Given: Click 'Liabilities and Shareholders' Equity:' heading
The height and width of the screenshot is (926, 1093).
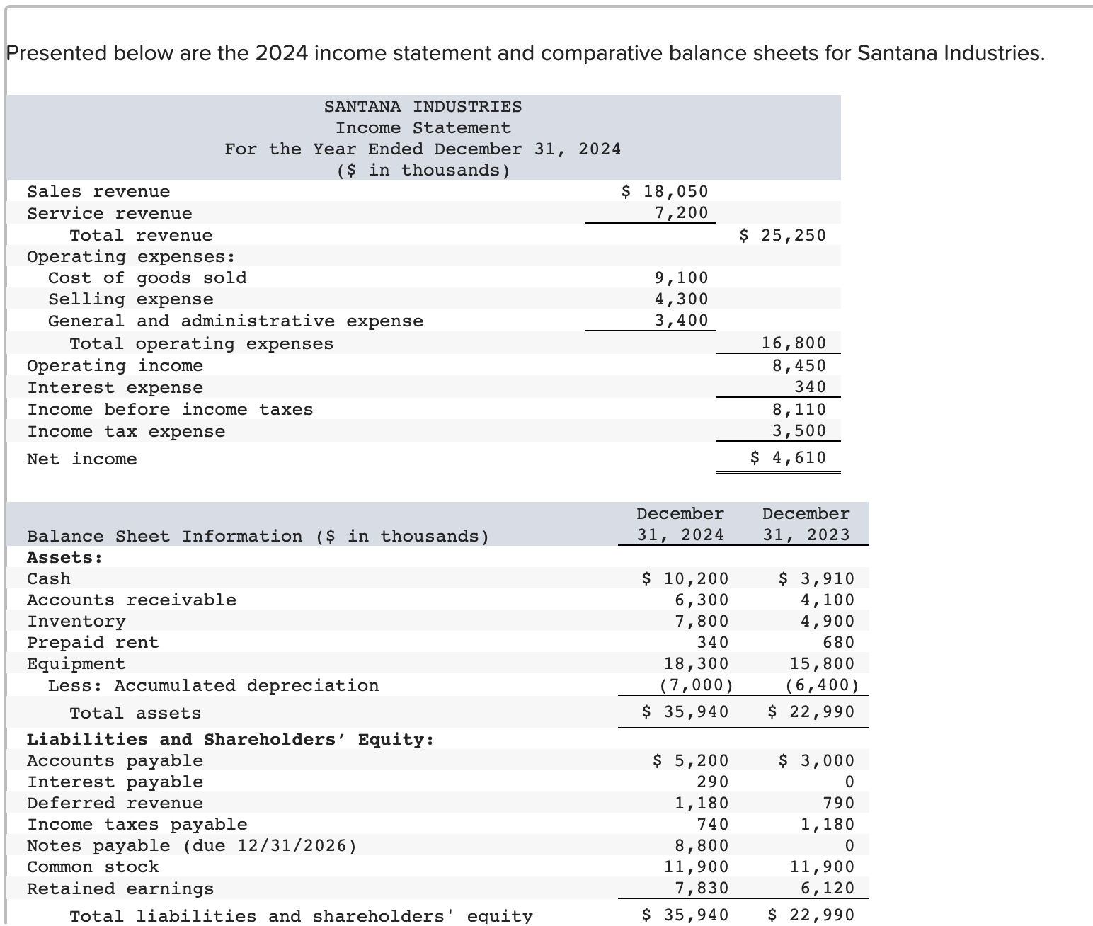Looking at the screenshot, I should click(x=230, y=740).
